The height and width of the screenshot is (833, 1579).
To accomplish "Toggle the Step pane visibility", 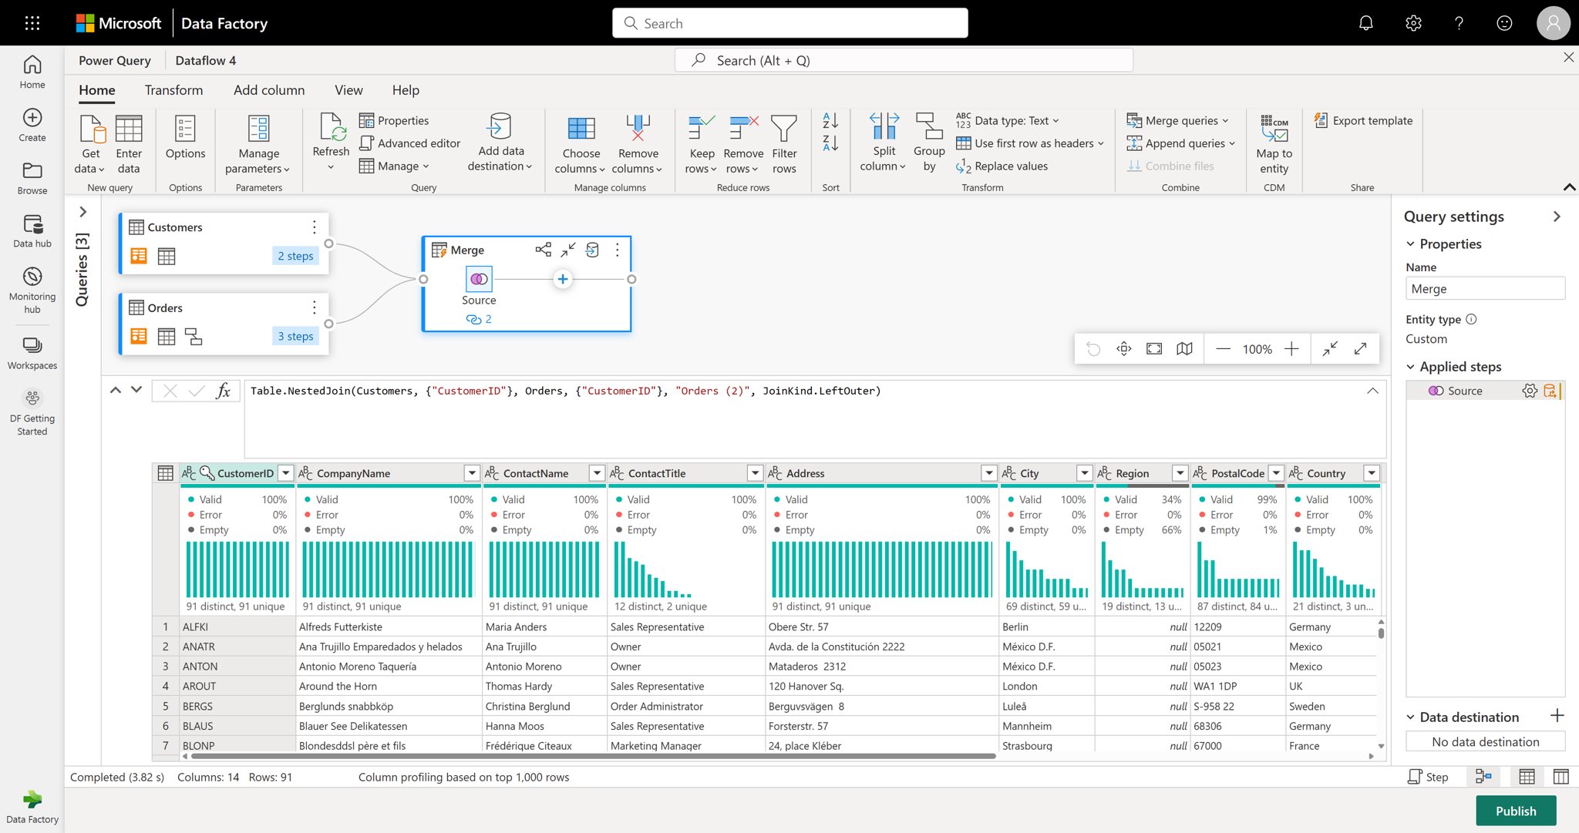I will click(x=1429, y=777).
